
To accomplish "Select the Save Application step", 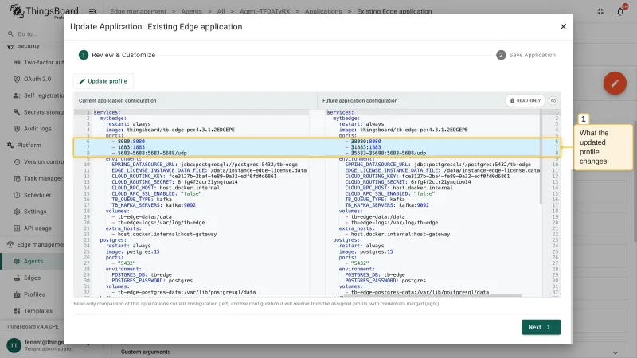I will pyautogui.click(x=526, y=55).
